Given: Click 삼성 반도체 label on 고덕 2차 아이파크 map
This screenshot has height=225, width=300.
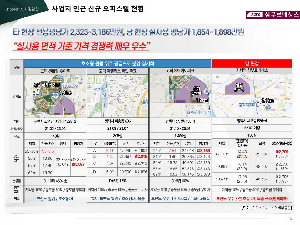Looking at the screenshot, I should pyautogui.click(x=197, y=90).
